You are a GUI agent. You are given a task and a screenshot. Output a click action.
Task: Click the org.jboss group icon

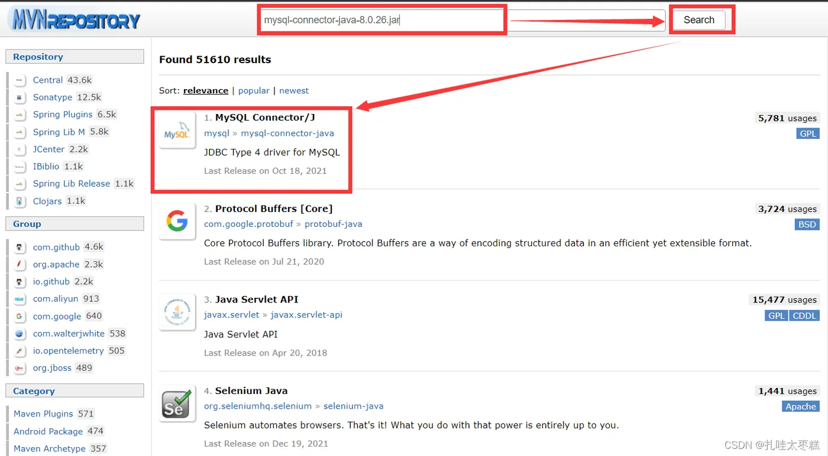click(x=20, y=368)
